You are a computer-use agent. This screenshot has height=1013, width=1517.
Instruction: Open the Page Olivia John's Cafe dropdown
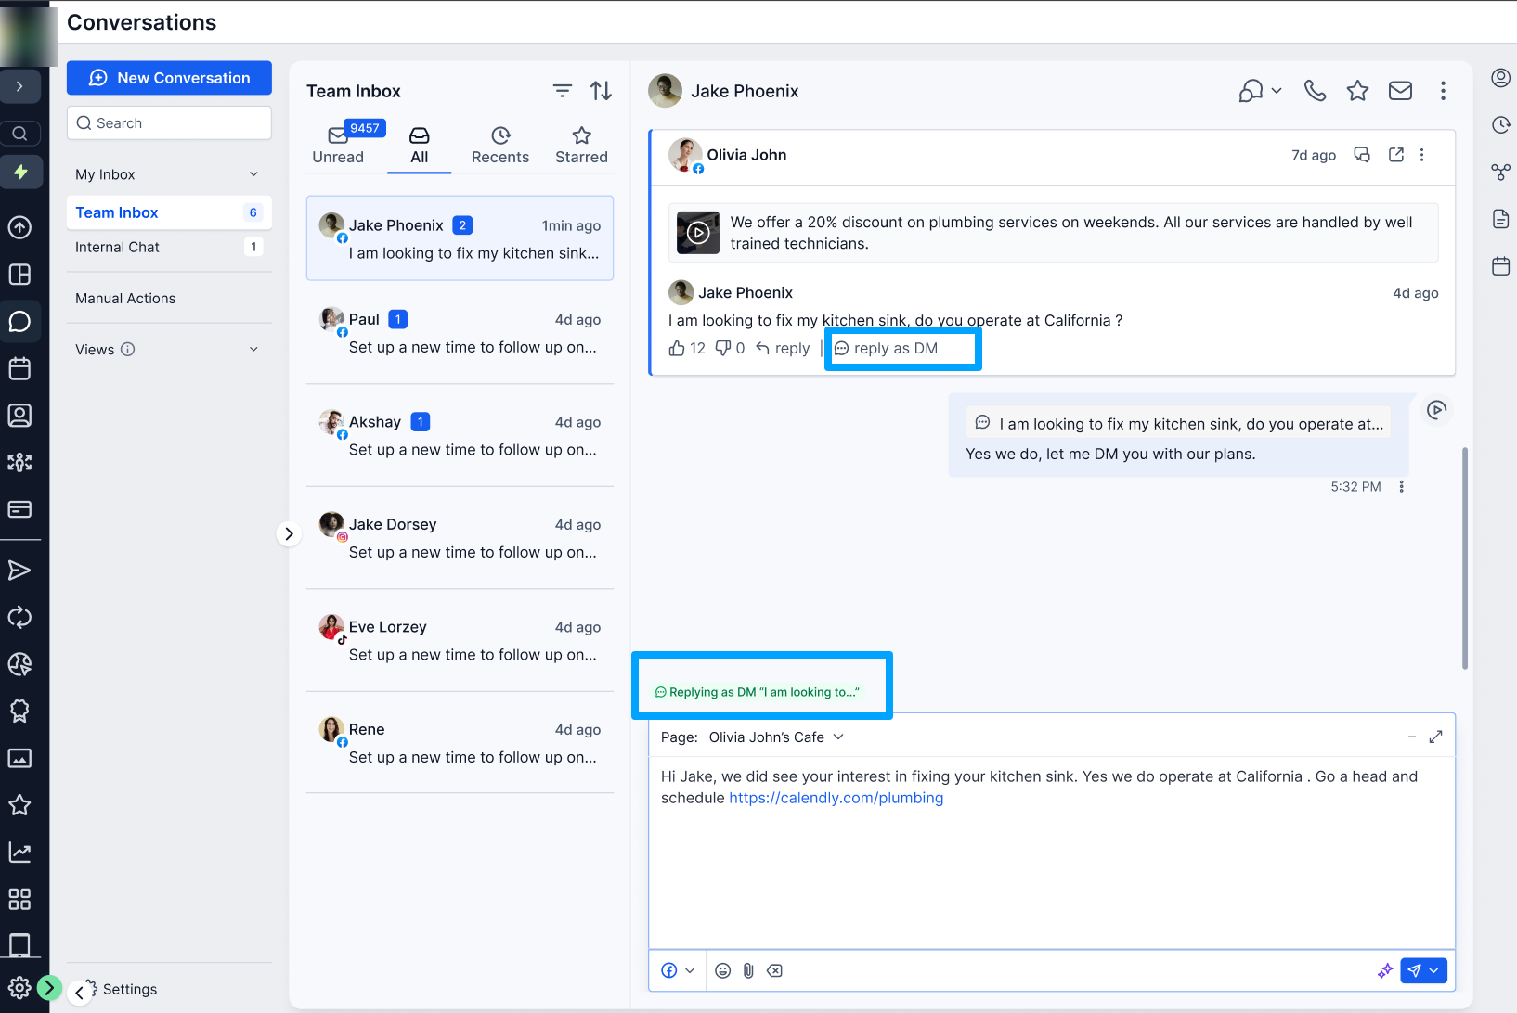pyautogui.click(x=776, y=737)
